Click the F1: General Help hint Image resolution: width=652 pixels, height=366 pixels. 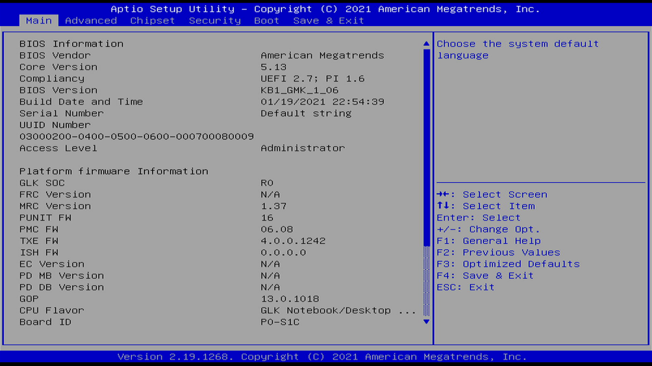pyautogui.click(x=488, y=241)
